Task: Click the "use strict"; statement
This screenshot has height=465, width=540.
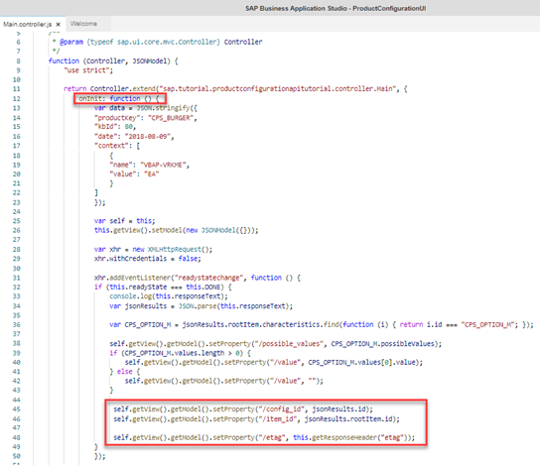Action: pos(88,70)
